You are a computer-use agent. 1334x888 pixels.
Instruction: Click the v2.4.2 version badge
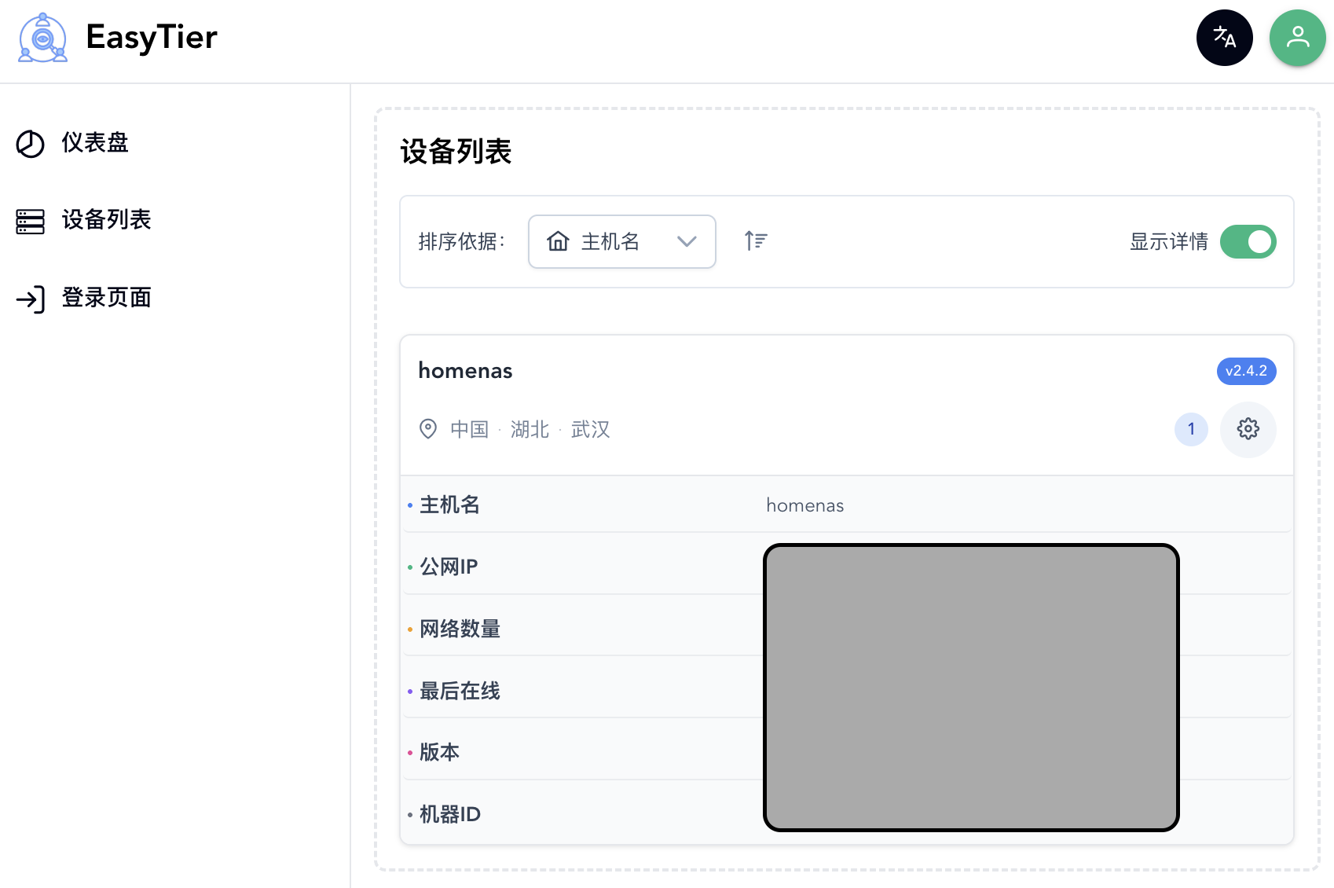(x=1246, y=371)
